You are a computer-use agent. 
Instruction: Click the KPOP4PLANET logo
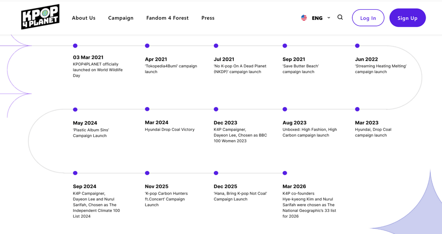coord(40,17)
